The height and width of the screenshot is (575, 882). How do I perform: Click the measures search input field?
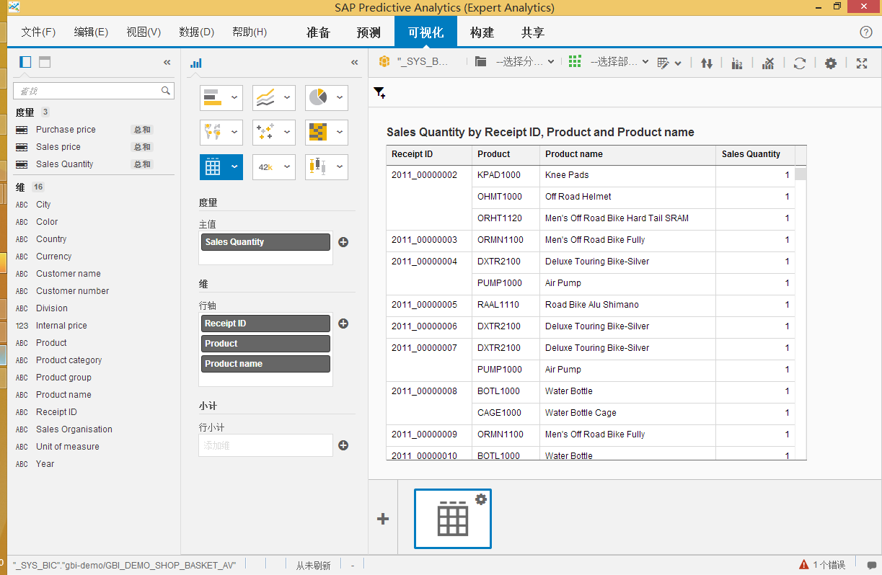(x=94, y=91)
